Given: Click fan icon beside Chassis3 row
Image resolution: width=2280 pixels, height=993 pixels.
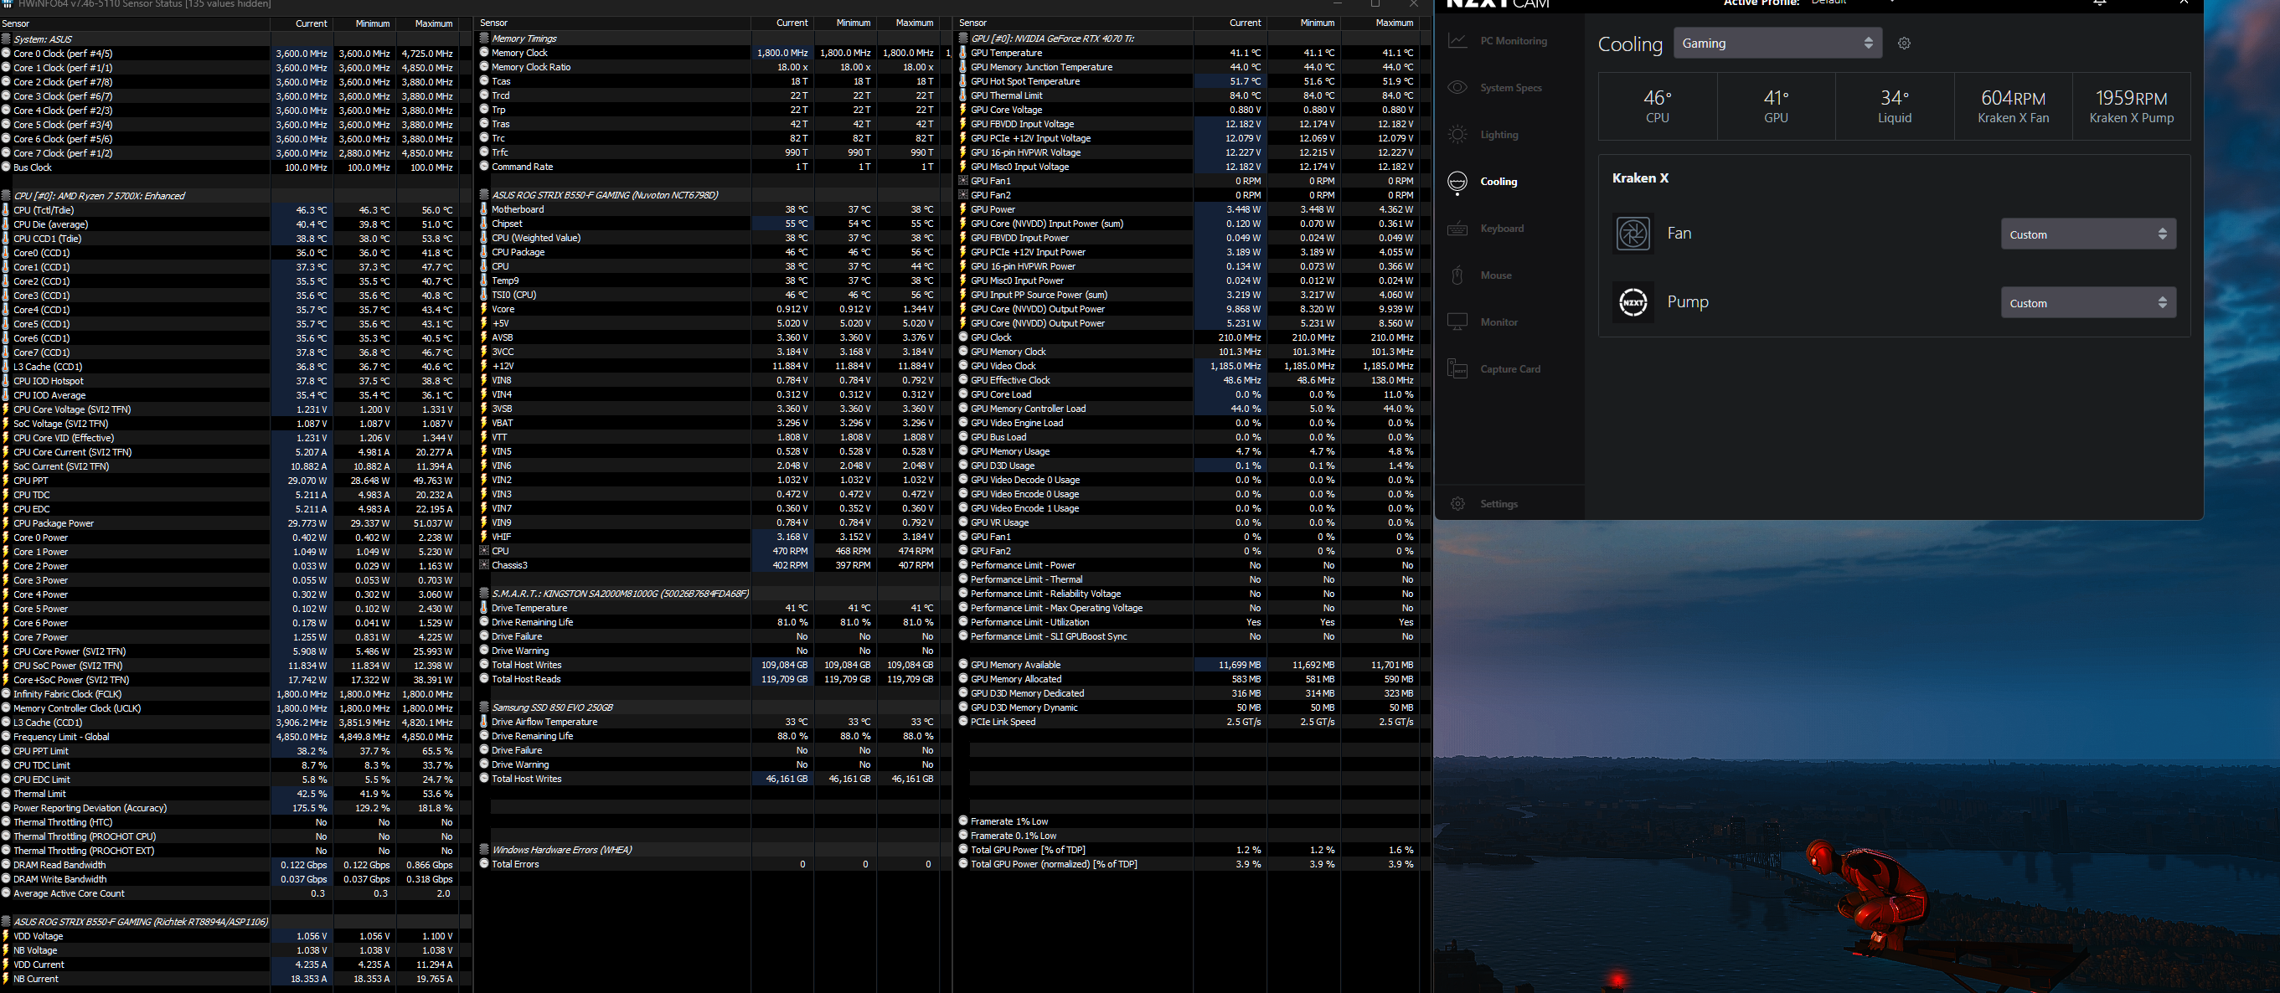Looking at the screenshot, I should (x=484, y=565).
